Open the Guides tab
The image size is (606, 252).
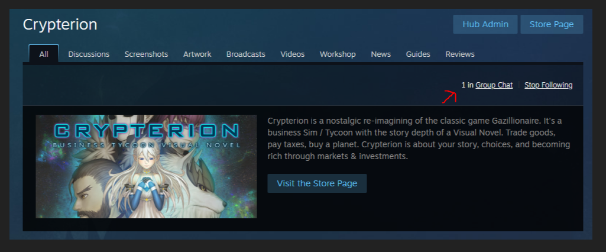(x=418, y=54)
